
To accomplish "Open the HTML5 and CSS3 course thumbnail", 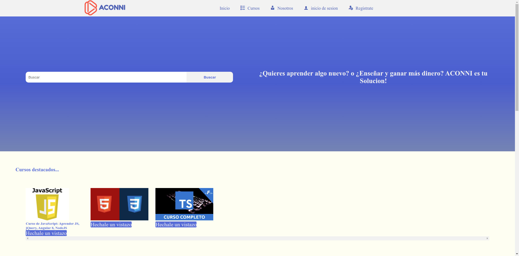I will point(119,204).
